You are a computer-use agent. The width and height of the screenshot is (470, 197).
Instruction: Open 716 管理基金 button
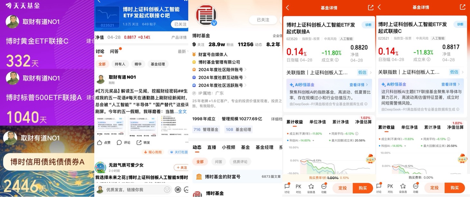(206, 130)
